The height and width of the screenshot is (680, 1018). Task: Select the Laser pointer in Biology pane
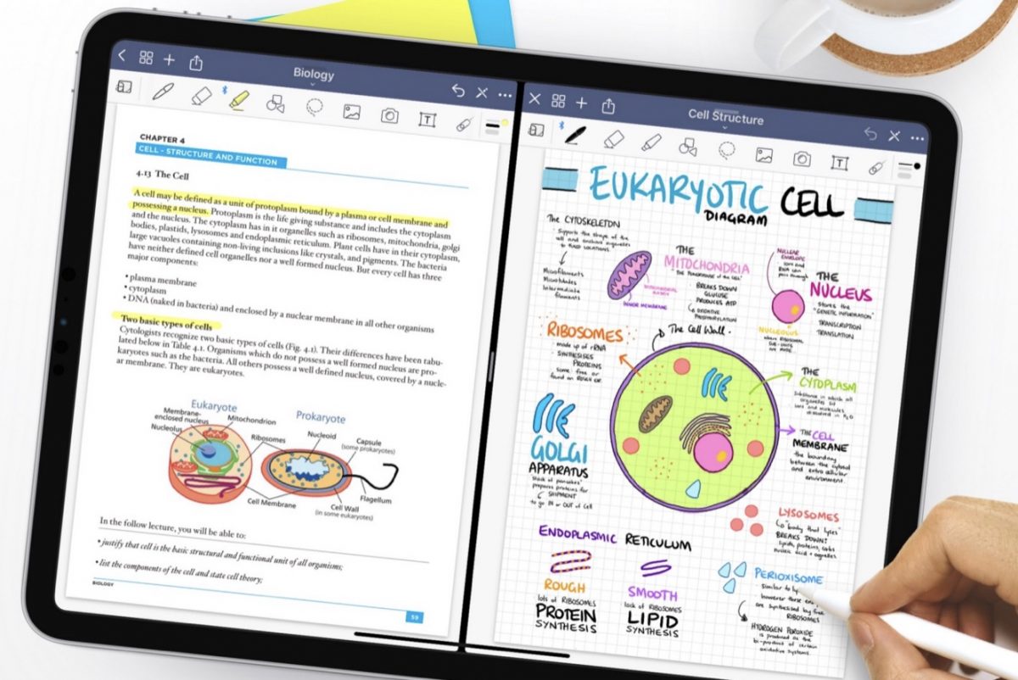[463, 123]
